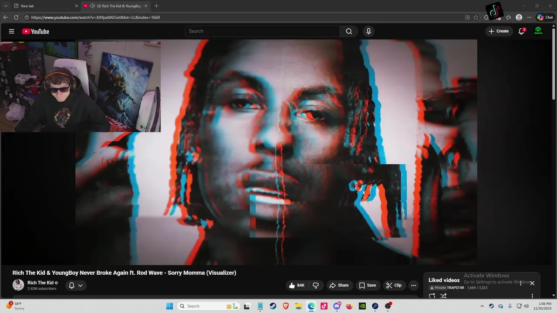
Task: Open Notepad from the taskbar
Action: pos(260,306)
